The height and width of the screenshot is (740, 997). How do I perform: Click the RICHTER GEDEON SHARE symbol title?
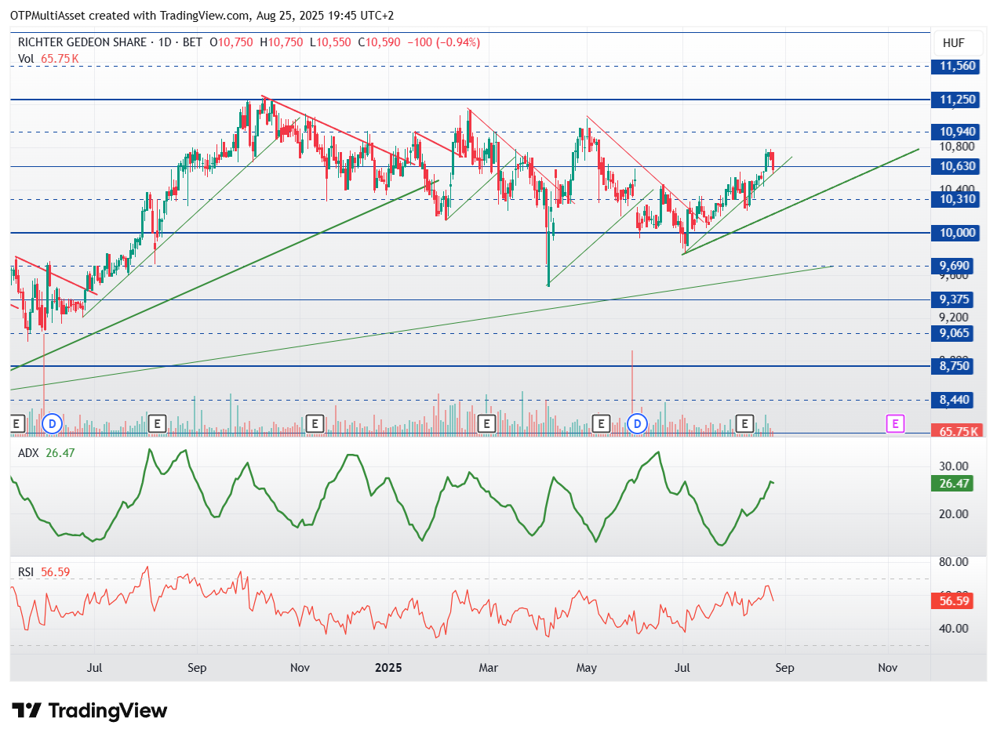click(x=85, y=42)
